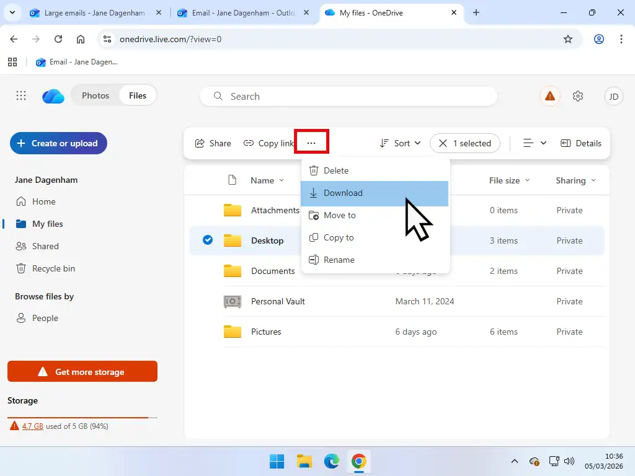The image size is (635, 476).
Task: Open the File size column dropdown
Action: (x=508, y=180)
